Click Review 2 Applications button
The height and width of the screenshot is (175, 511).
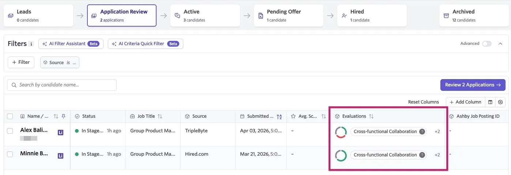(473, 85)
